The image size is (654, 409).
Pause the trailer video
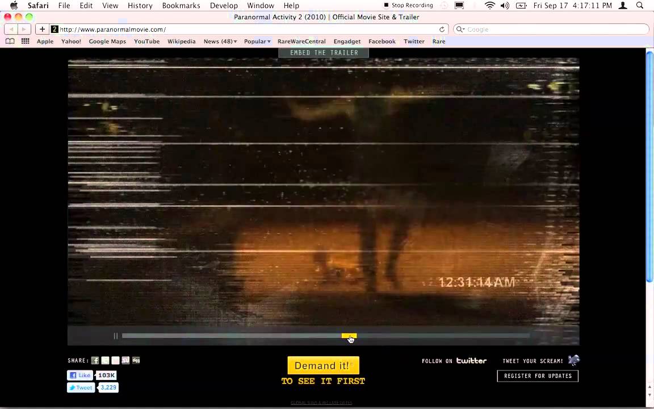click(116, 336)
